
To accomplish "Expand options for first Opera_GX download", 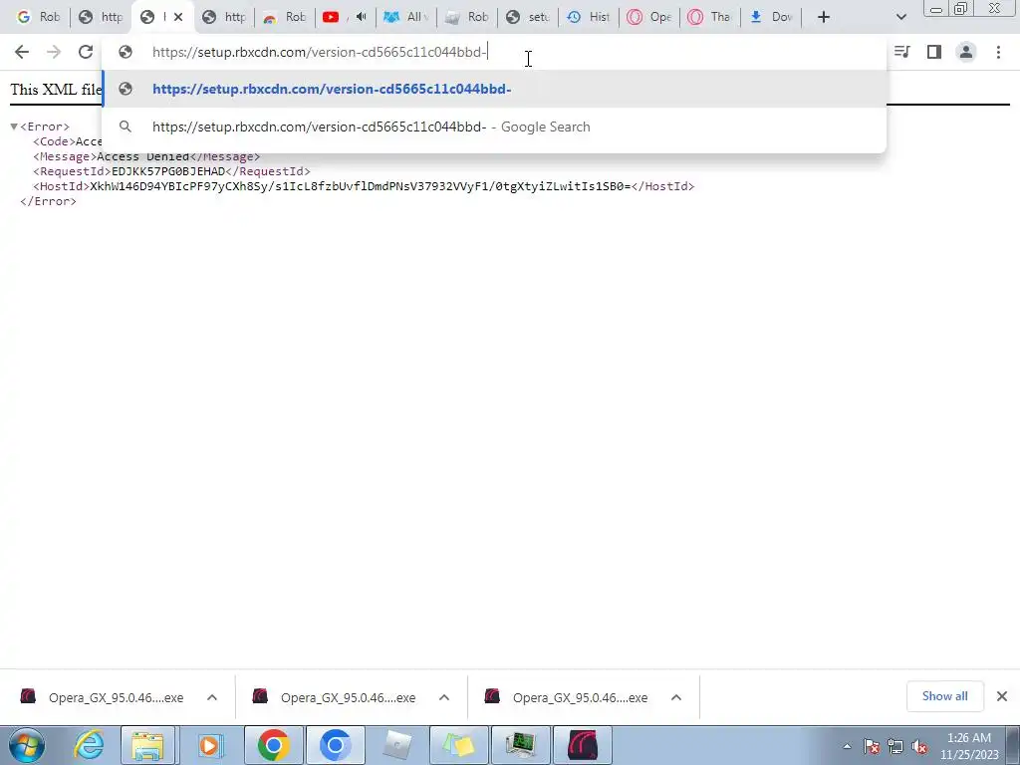I will [x=212, y=697].
